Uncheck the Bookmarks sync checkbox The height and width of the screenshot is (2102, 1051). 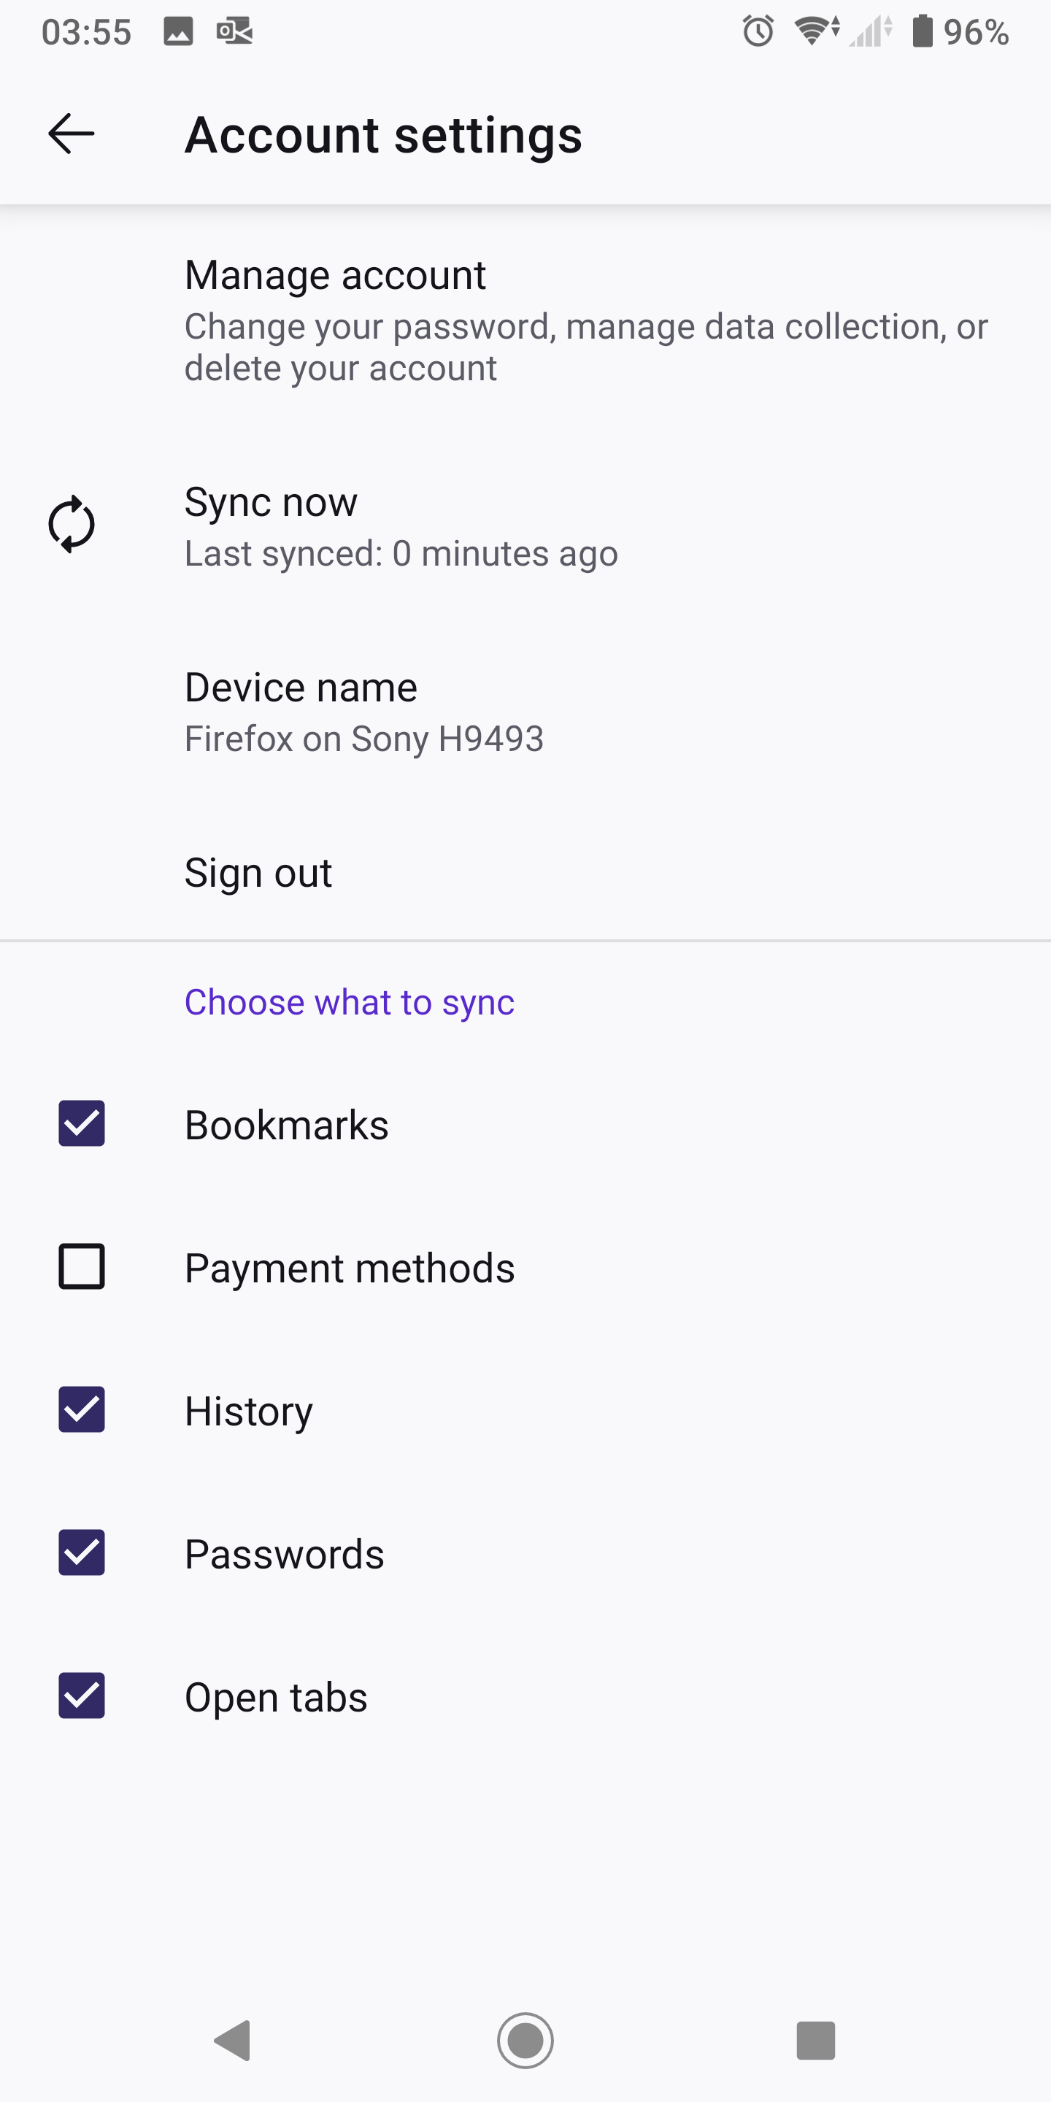tap(82, 1124)
